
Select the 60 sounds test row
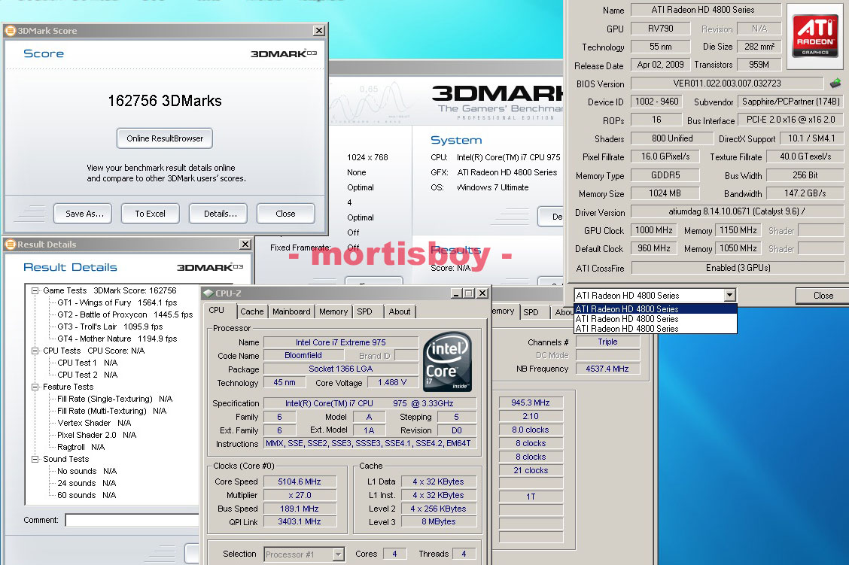tap(87, 494)
